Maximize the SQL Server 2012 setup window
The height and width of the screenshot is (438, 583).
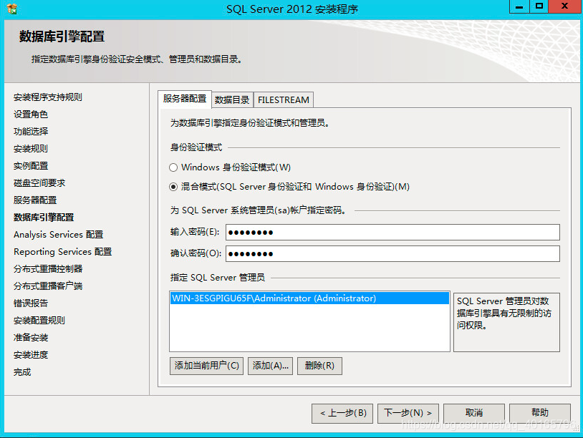(x=539, y=6)
